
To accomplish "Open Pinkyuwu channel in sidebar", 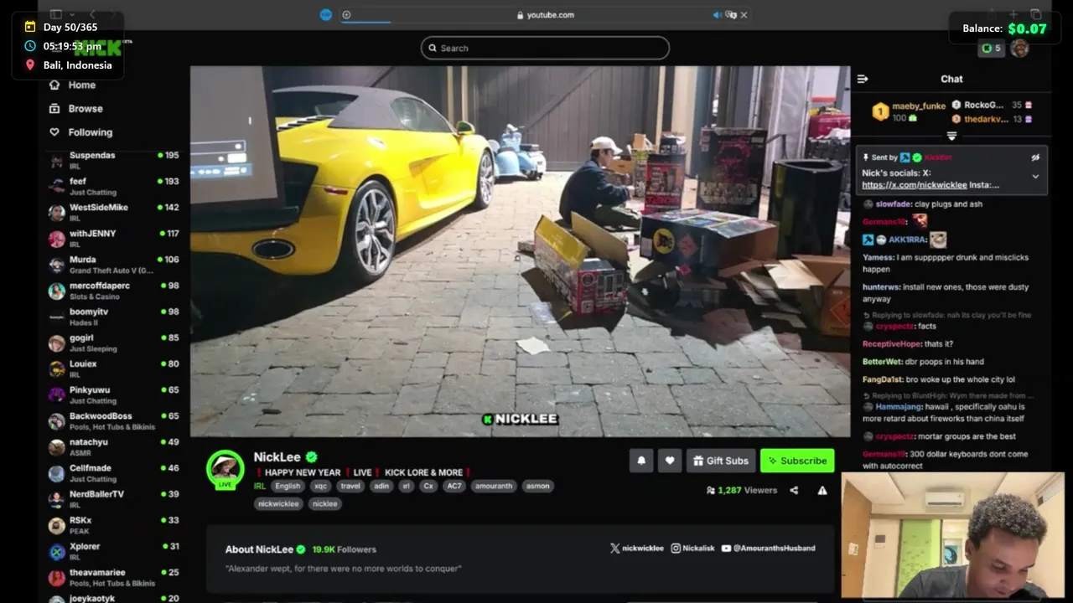I will (113, 394).
